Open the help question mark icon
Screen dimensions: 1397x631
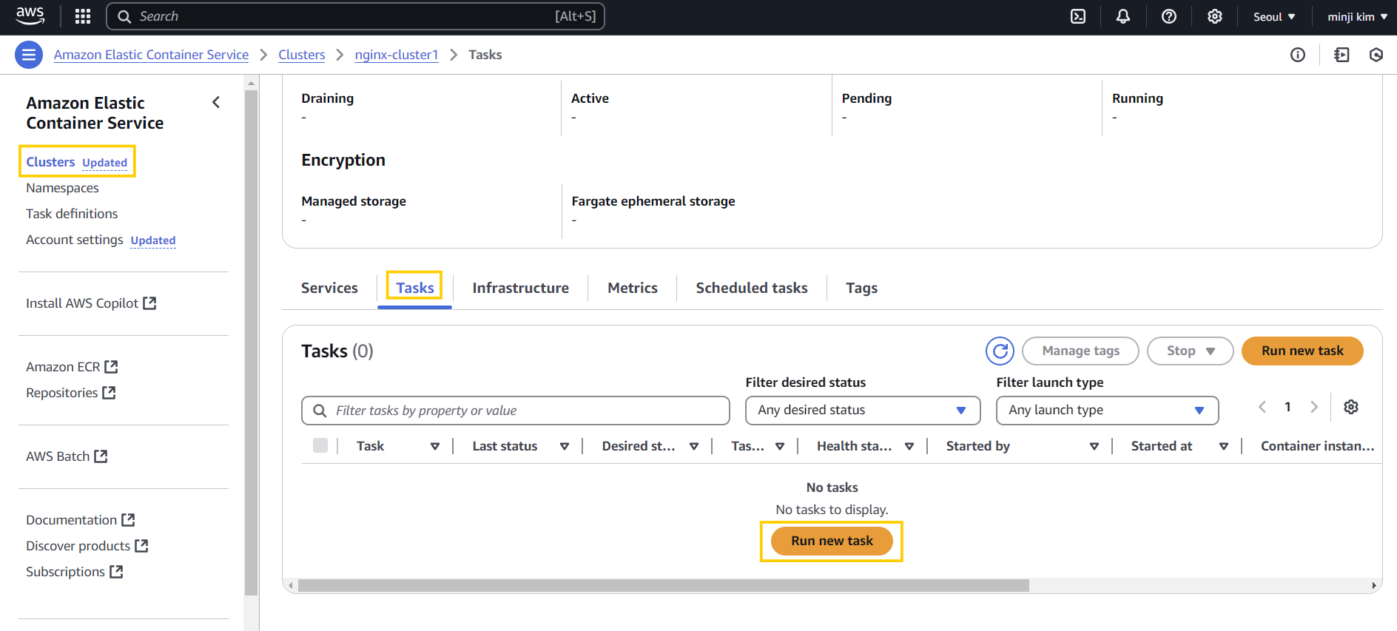click(1169, 16)
